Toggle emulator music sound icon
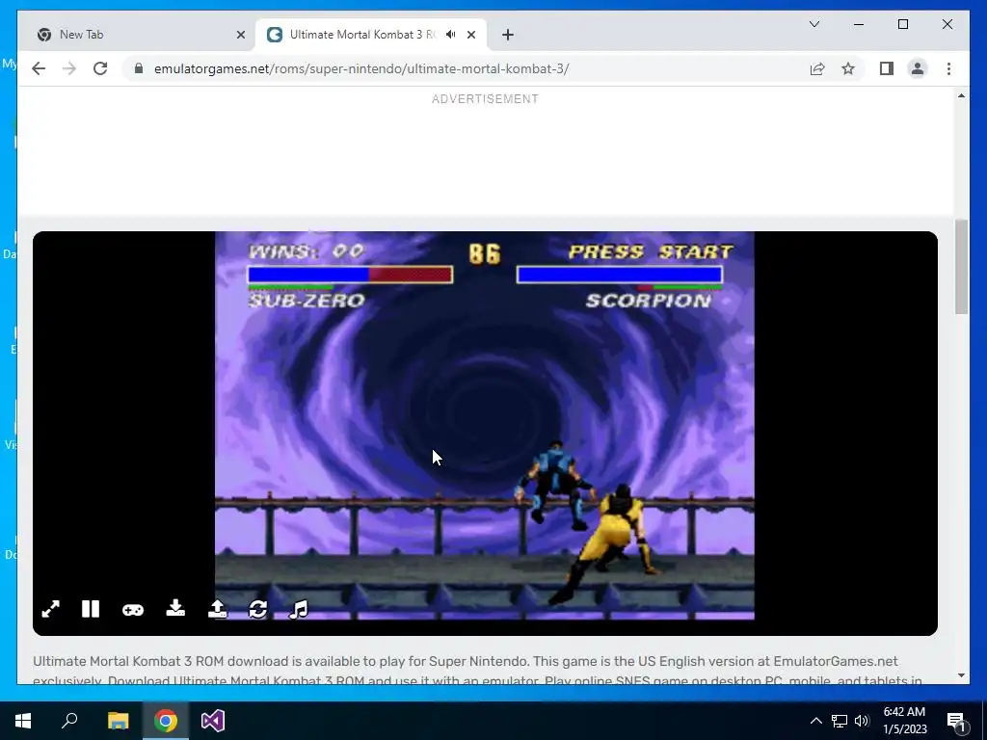The width and height of the screenshot is (987, 740). pyautogui.click(x=299, y=609)
